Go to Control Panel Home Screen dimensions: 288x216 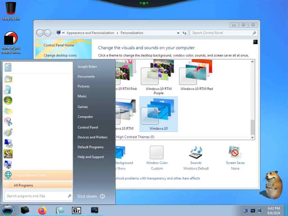coord(59,45)
